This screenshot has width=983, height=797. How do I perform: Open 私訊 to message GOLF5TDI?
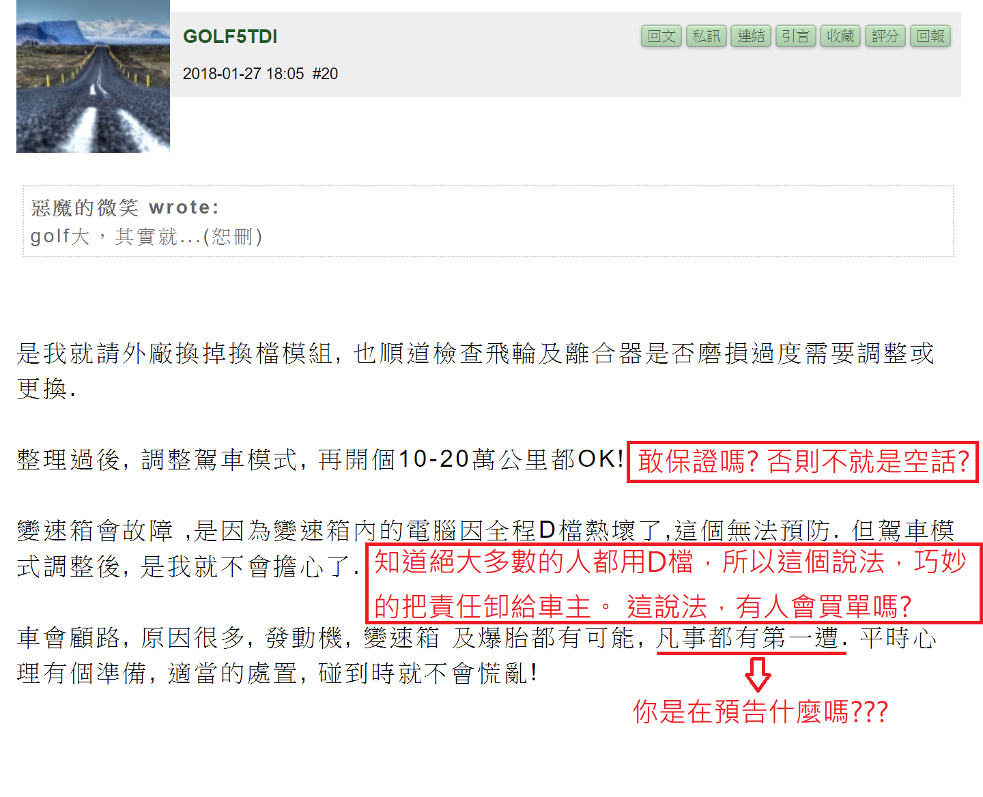tap(707, 36)
